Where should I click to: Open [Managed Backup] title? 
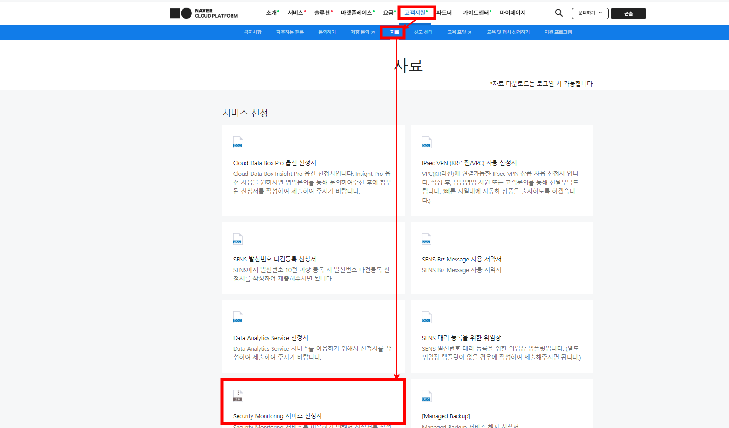pyautogui.click(x=446, y=416)
